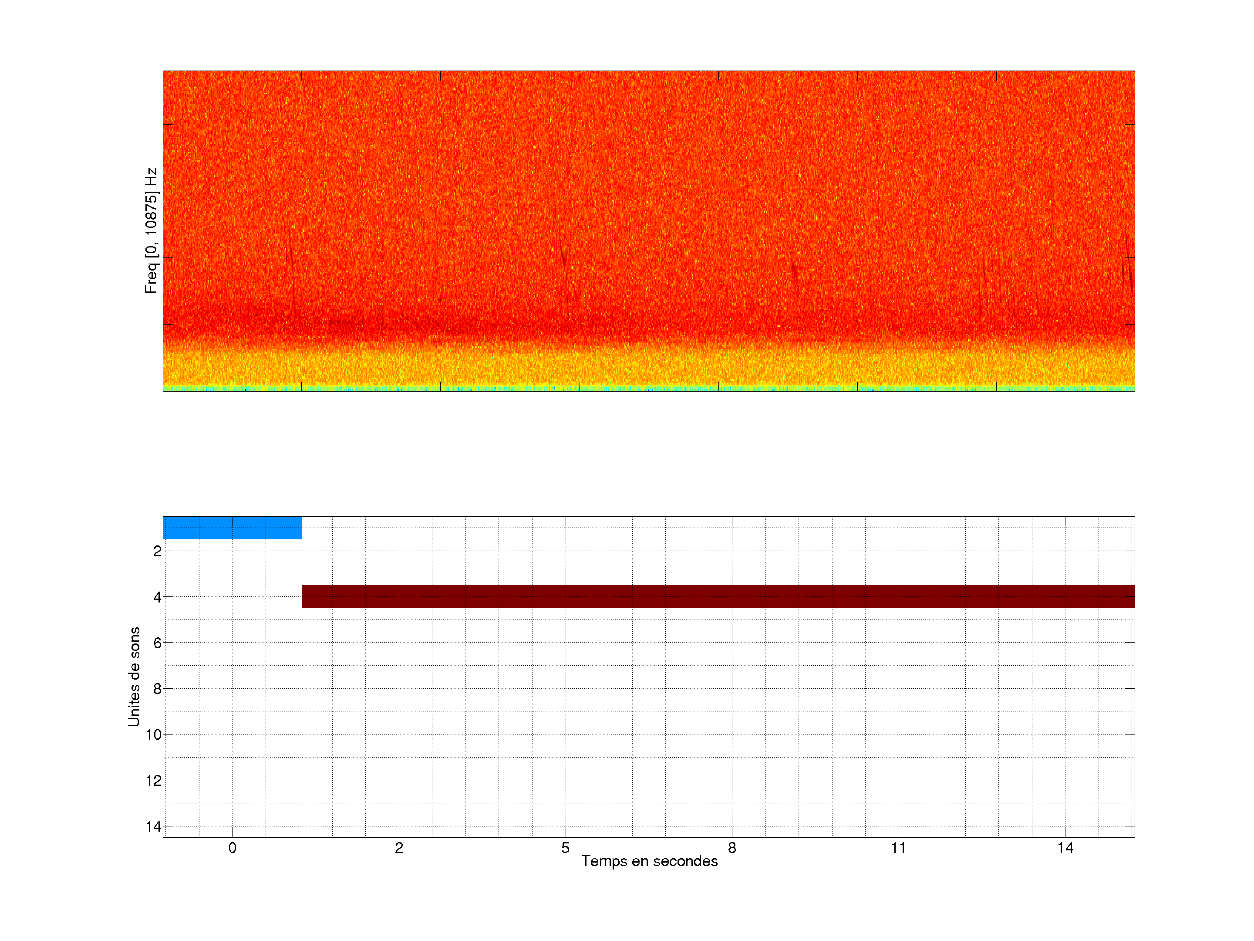
Task: Click the yellow low-frequency band of the spectrogram
Action: [x=648, y=369]
